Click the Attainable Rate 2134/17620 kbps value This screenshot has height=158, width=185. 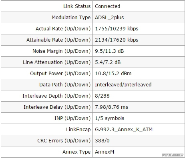click(x=117, y=40)
